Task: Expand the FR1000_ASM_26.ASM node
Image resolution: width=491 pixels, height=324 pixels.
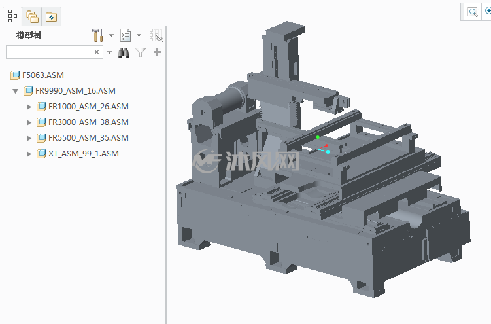Action: [29, 107]
